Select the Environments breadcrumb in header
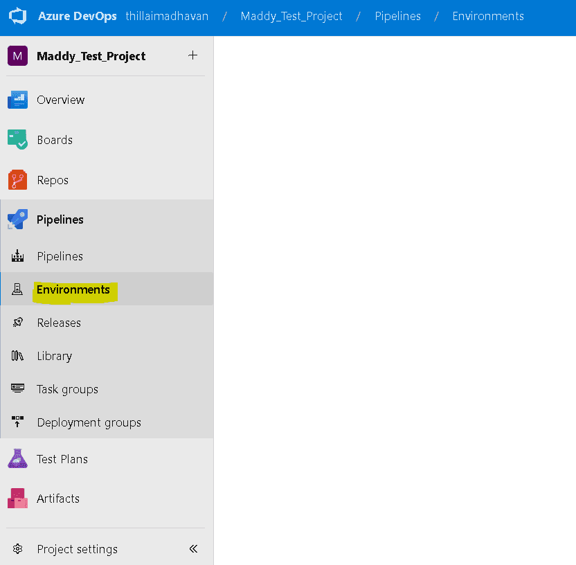Screen dimensions: 576x565 tap(488, 16)
